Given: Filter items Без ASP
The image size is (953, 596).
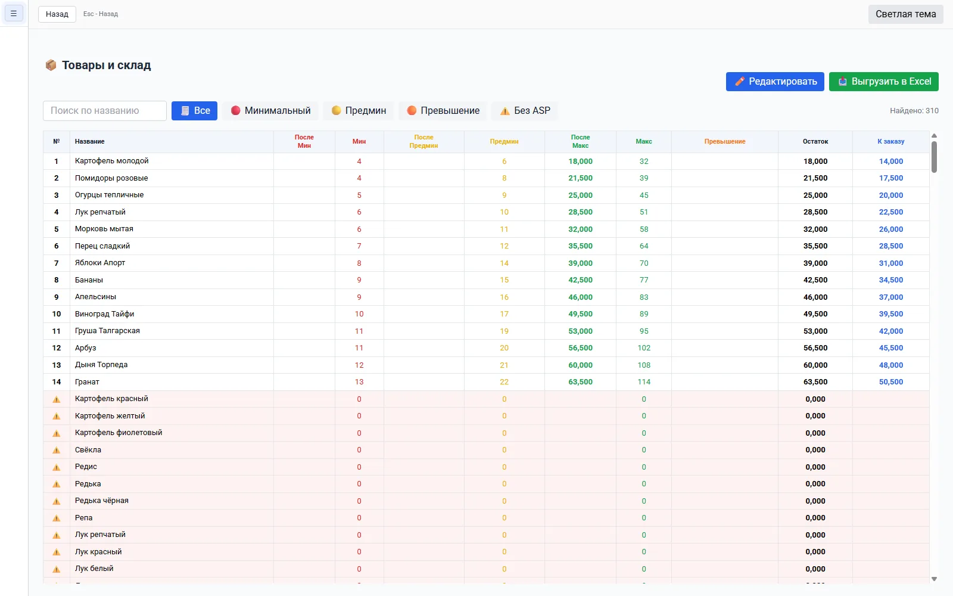Looking at the screenshot, I should [x=525, y=111].
